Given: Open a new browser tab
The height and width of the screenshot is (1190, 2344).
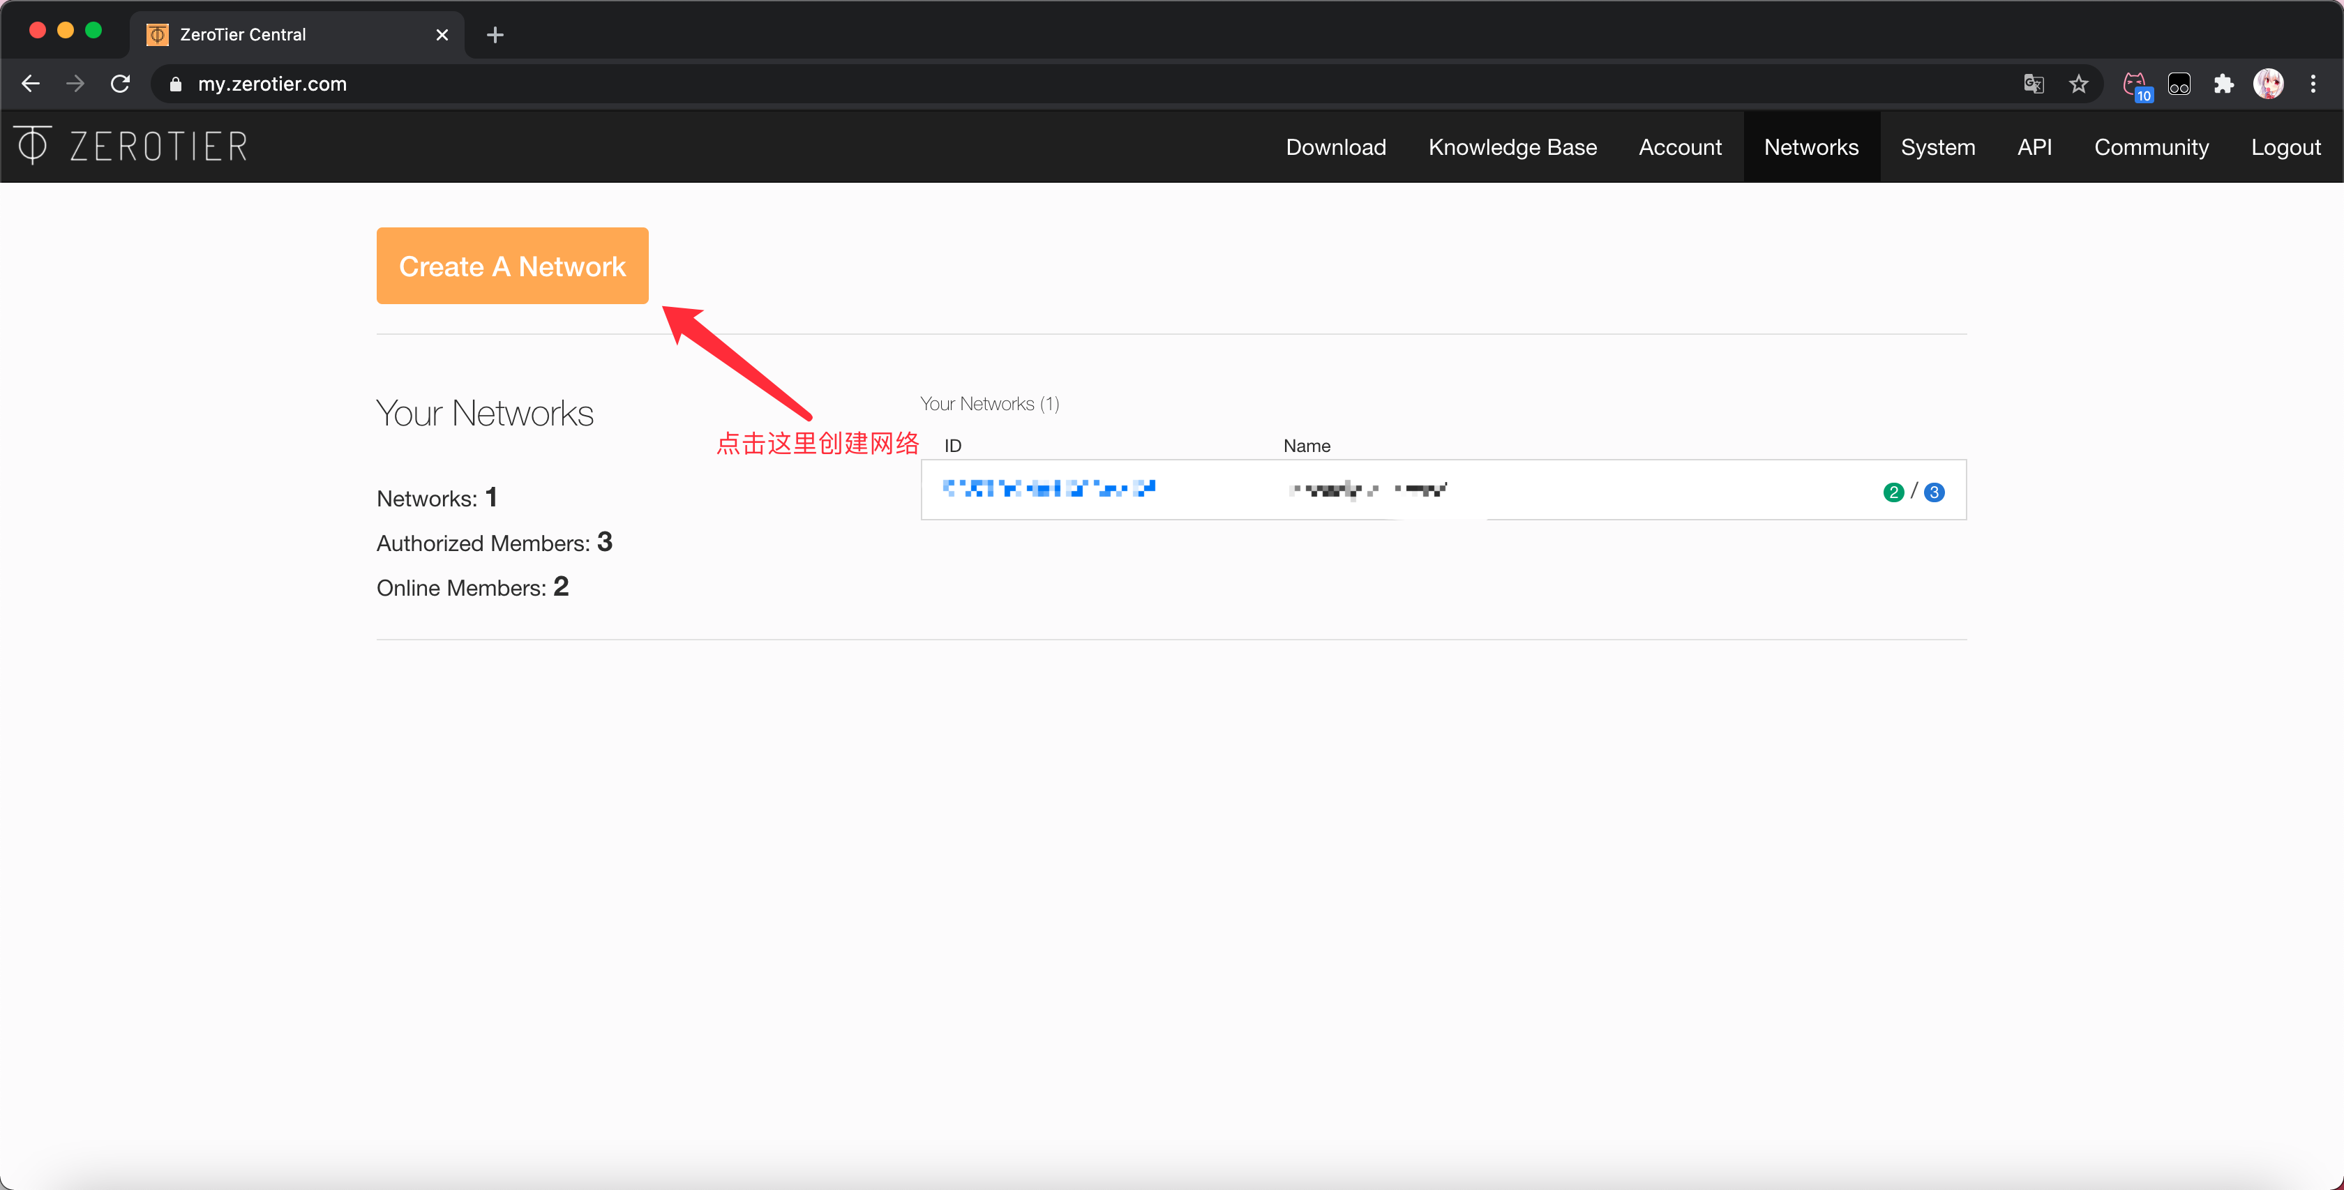Looking at the screenshot, I should [x=495, y=35].
